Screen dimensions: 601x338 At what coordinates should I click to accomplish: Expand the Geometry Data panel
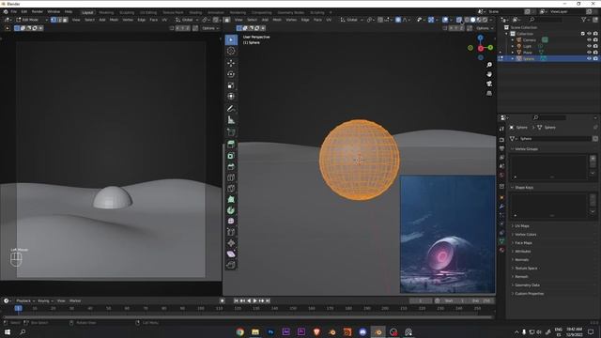point(527,285)
